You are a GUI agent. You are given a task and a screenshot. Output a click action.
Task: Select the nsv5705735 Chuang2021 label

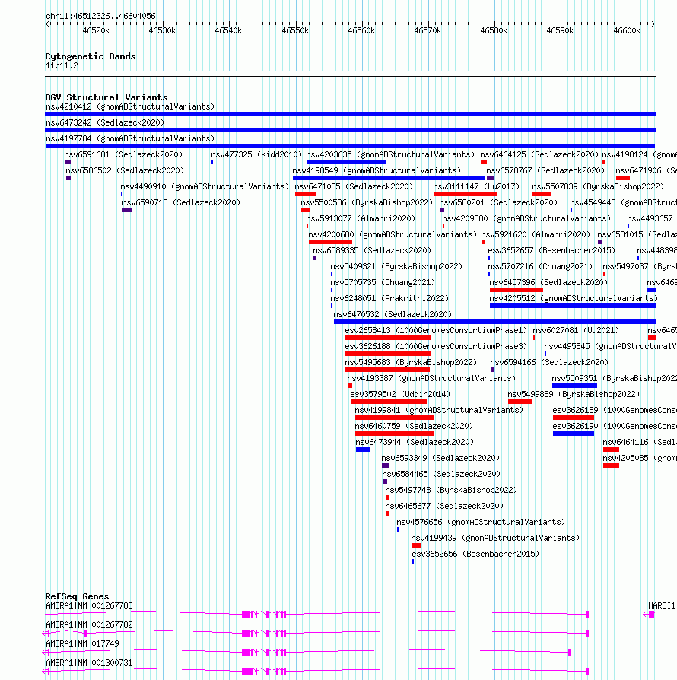click(383, 283)
